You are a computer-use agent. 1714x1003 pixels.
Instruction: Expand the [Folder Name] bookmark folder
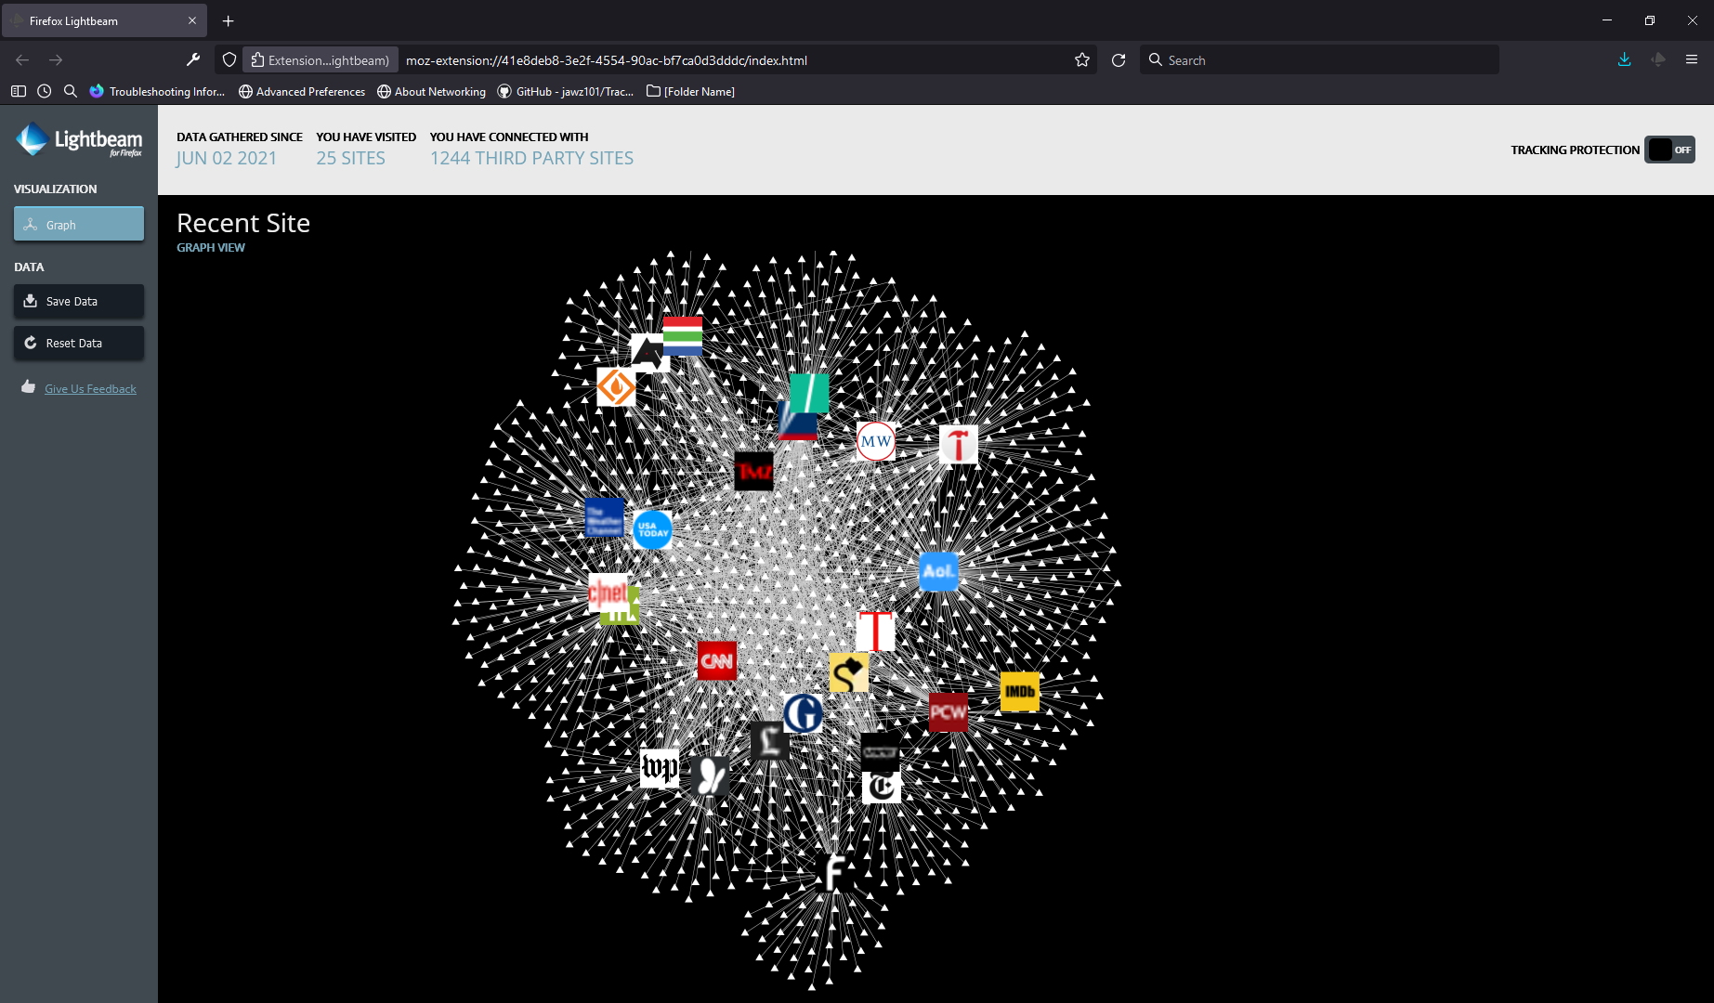pos(690,91)
